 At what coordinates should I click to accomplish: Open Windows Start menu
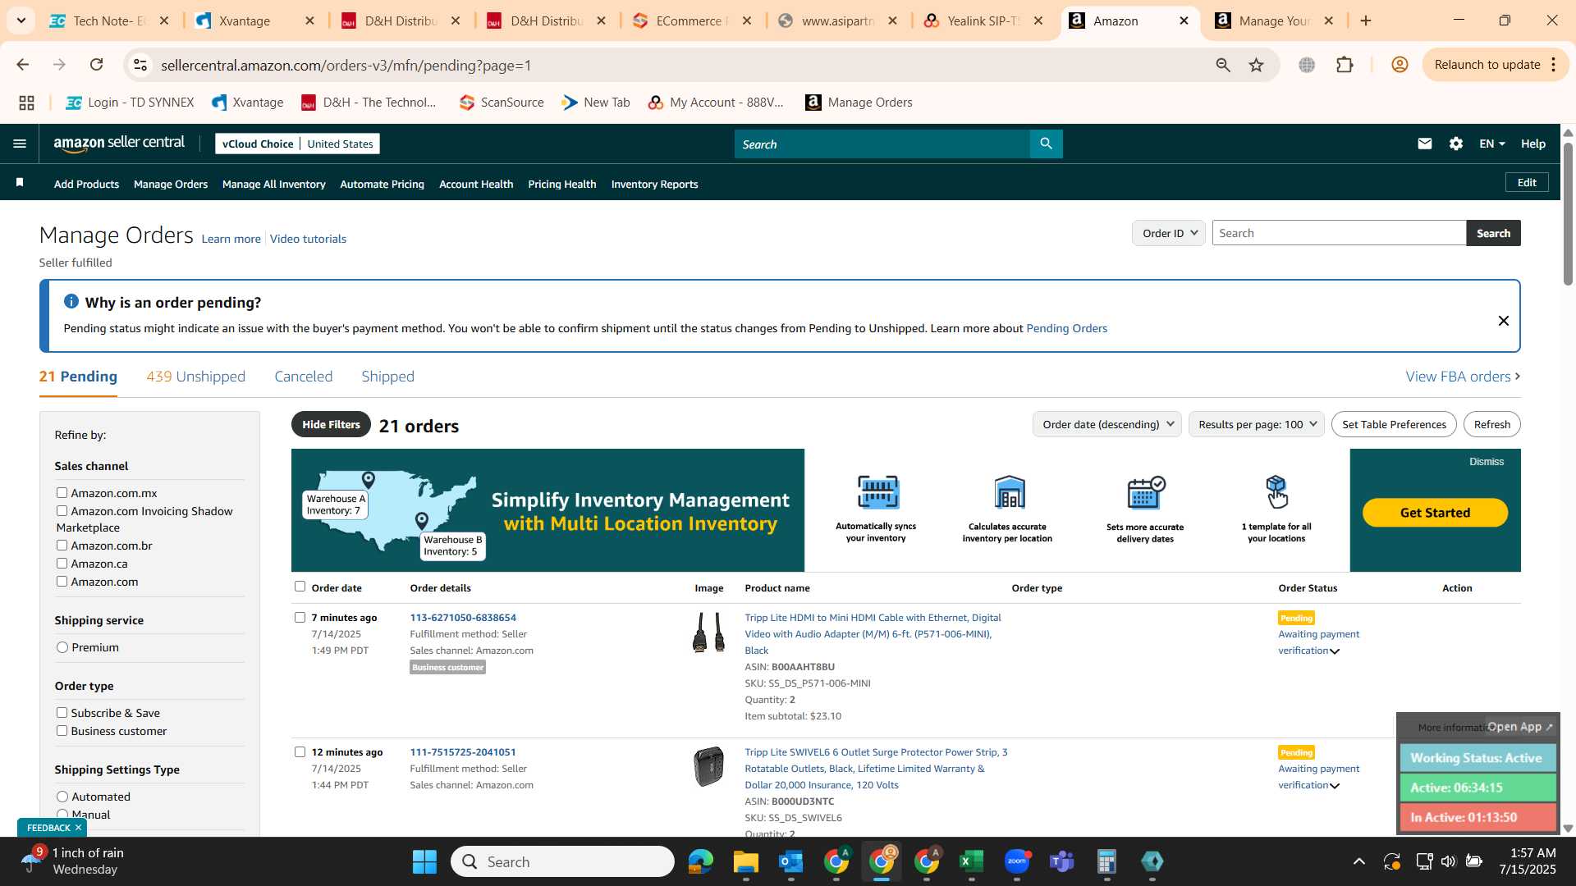coord(424,861)
